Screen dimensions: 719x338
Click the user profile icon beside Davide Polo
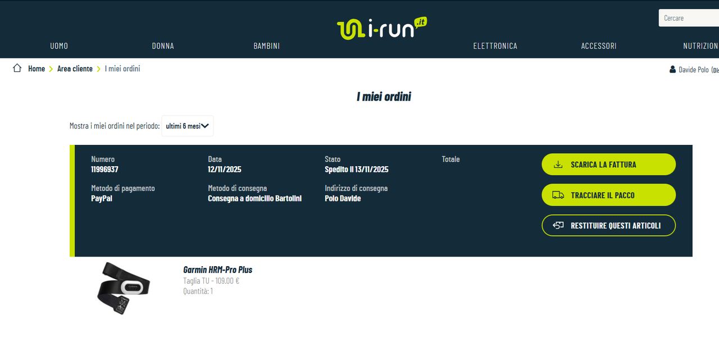[x=672, y=70]
